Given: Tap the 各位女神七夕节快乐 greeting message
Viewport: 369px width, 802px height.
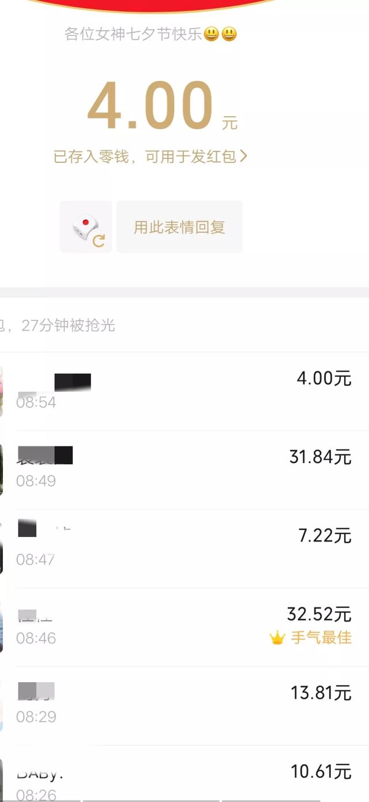Looking at the screenshot, I should coord(150,34).
